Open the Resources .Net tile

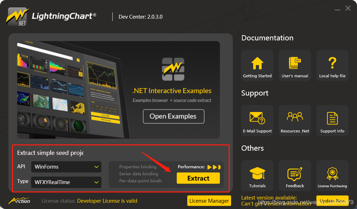coord(295,120)
